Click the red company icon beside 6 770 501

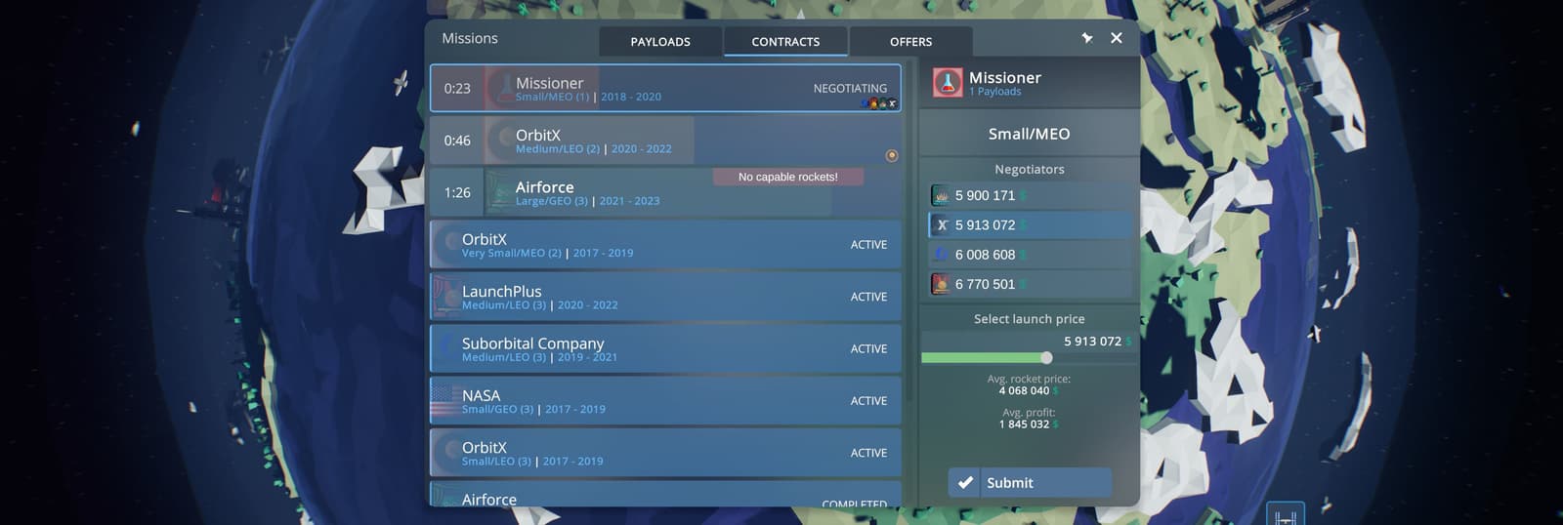point(941,284)
